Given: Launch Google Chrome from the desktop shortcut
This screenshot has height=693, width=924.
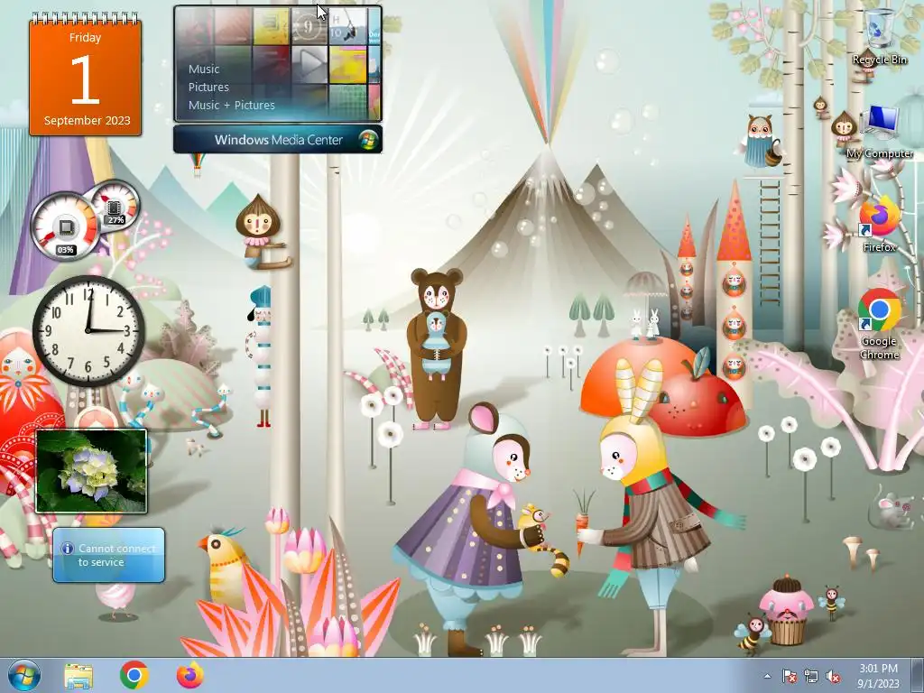Looking at the screenshot, I should (879, 324).
